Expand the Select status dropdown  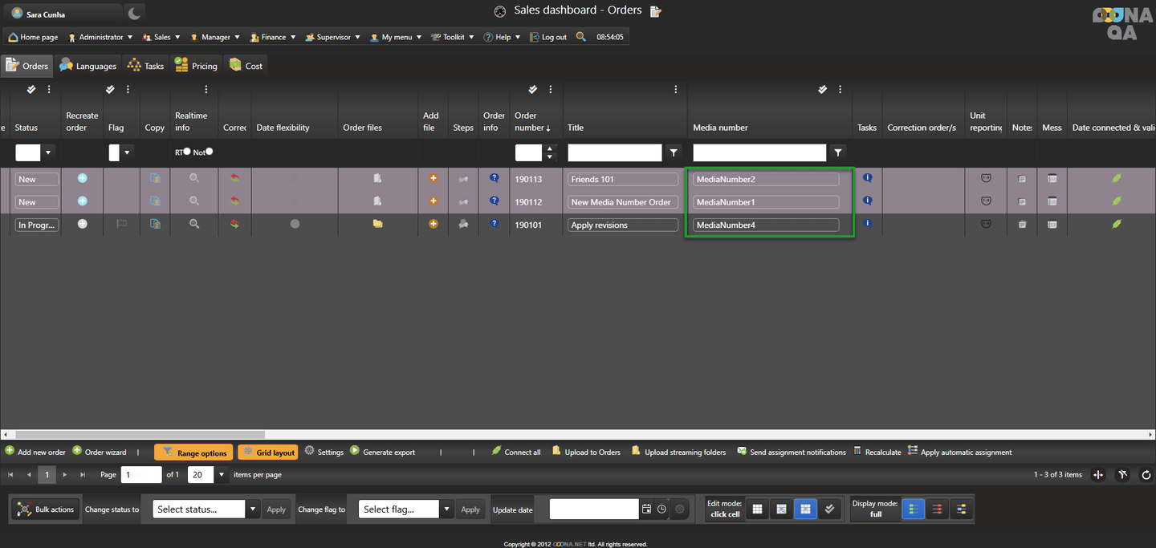click(253, 509)
